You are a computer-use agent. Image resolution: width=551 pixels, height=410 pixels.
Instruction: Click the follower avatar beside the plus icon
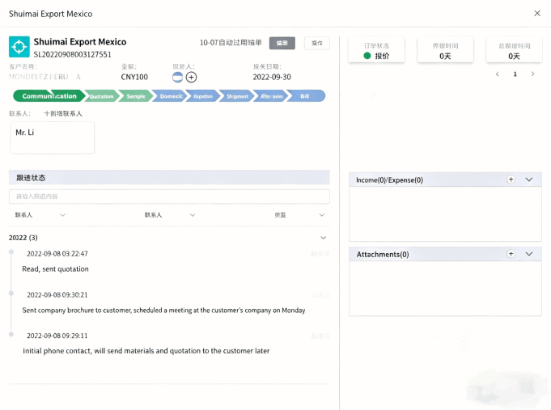tap(178, 77)
